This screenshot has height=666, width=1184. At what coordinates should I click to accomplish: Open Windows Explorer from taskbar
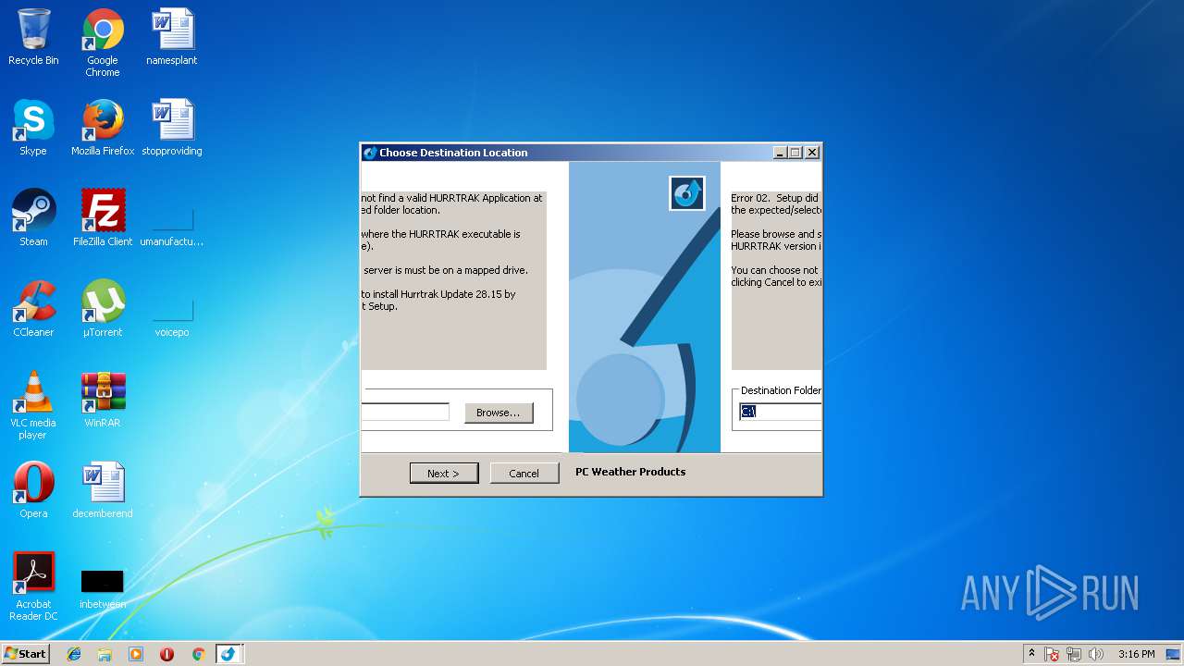(105, 654)
